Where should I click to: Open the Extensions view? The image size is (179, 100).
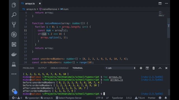pos(14,44)
